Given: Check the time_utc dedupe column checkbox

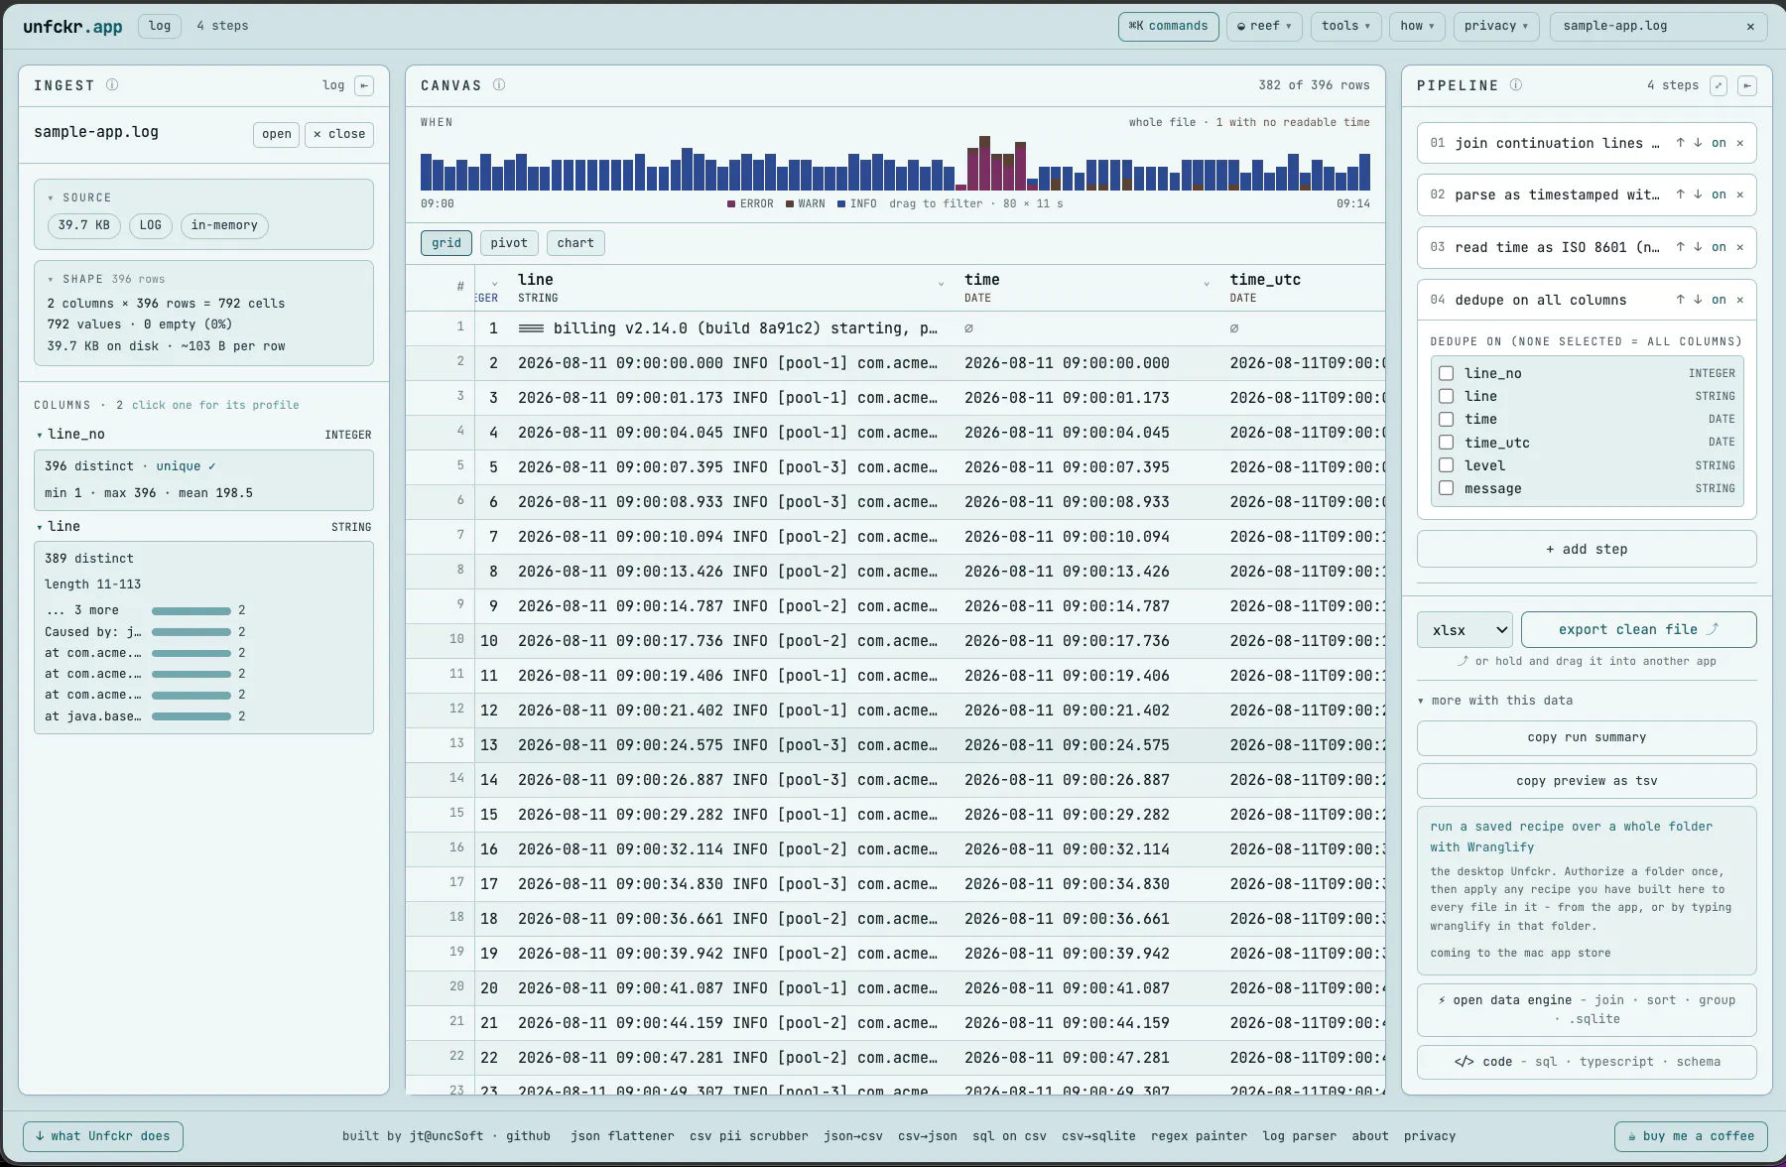Looking at the screenshot, I should (1446, 443).
